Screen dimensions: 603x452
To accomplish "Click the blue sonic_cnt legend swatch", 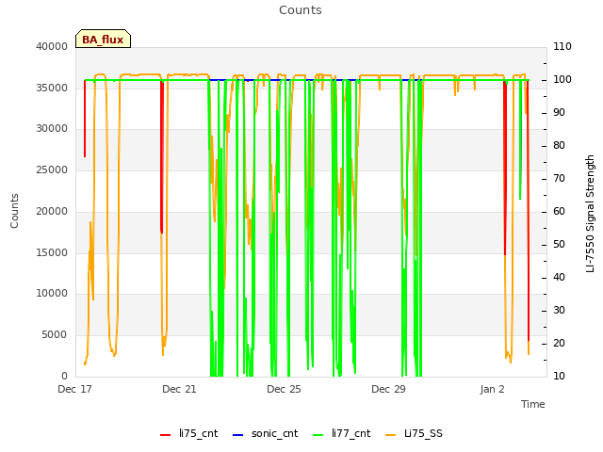I will click(238, 435).
